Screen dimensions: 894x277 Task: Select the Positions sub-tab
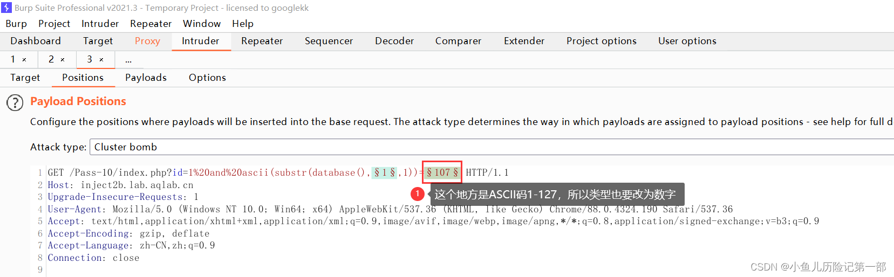(x=83, y=78)
